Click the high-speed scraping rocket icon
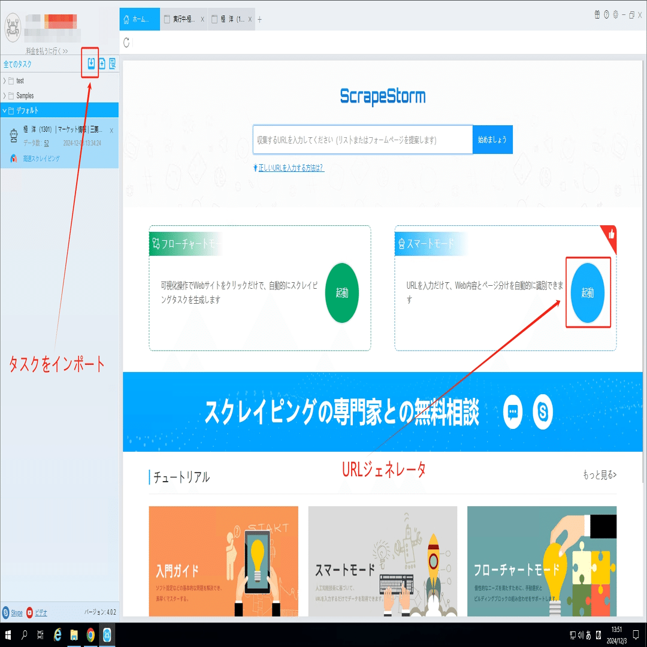Screen dimensions: 647x647 click(14, 158)
